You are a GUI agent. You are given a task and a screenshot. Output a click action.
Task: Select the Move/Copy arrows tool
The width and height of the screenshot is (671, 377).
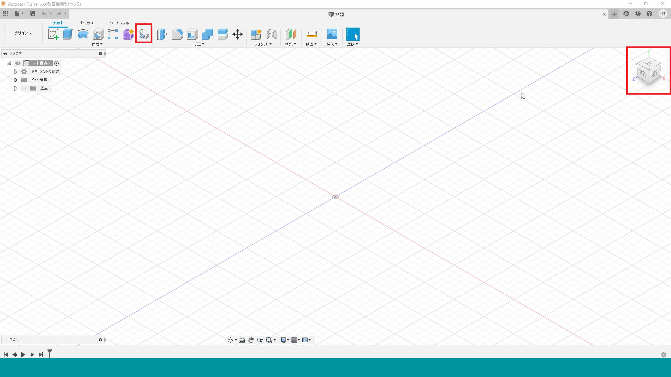238,34
